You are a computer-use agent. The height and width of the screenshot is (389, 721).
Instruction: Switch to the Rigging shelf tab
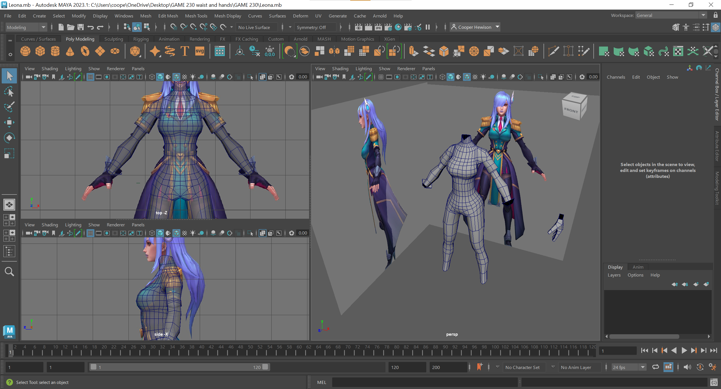(141, 39)
